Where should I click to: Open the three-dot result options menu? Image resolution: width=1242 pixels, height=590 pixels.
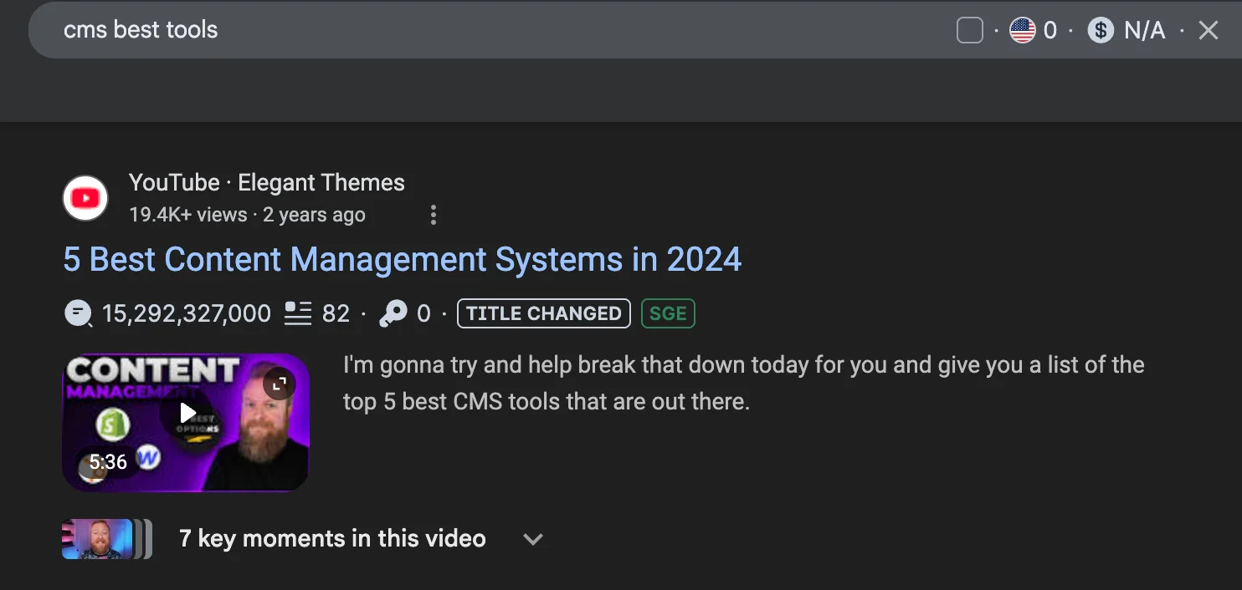point(433,215)
